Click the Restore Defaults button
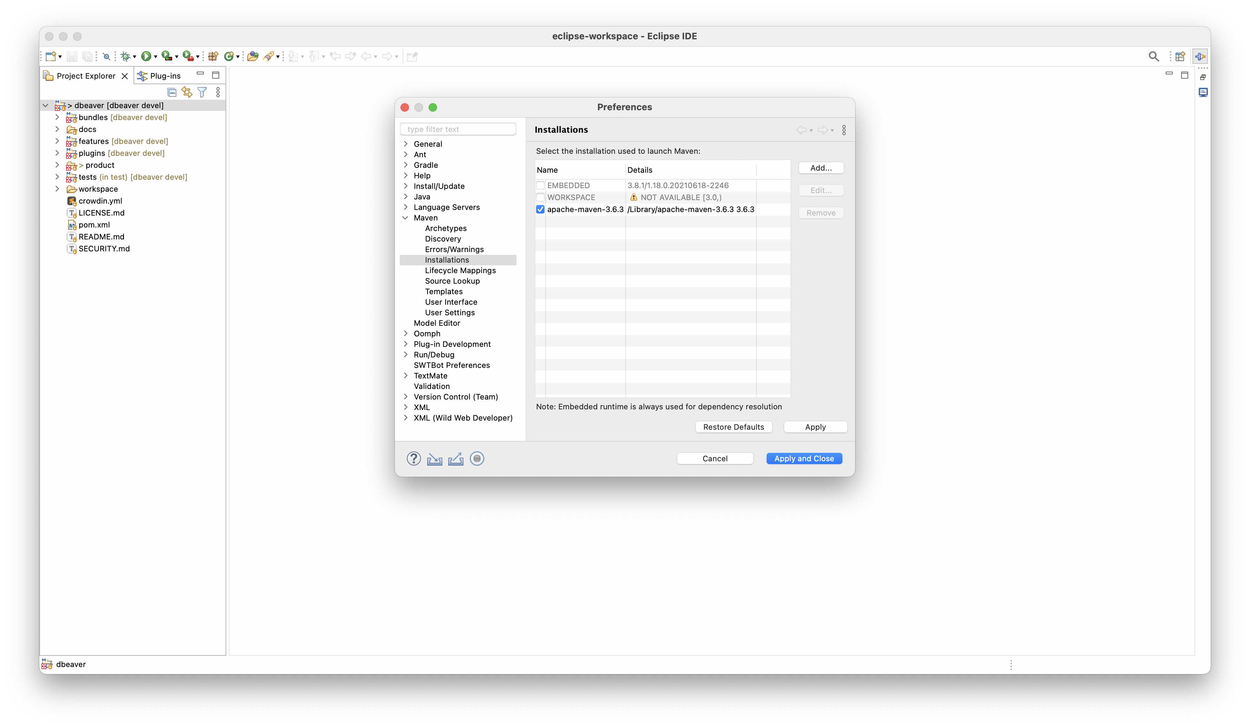 pyautogui.click(x=734, y=427)
